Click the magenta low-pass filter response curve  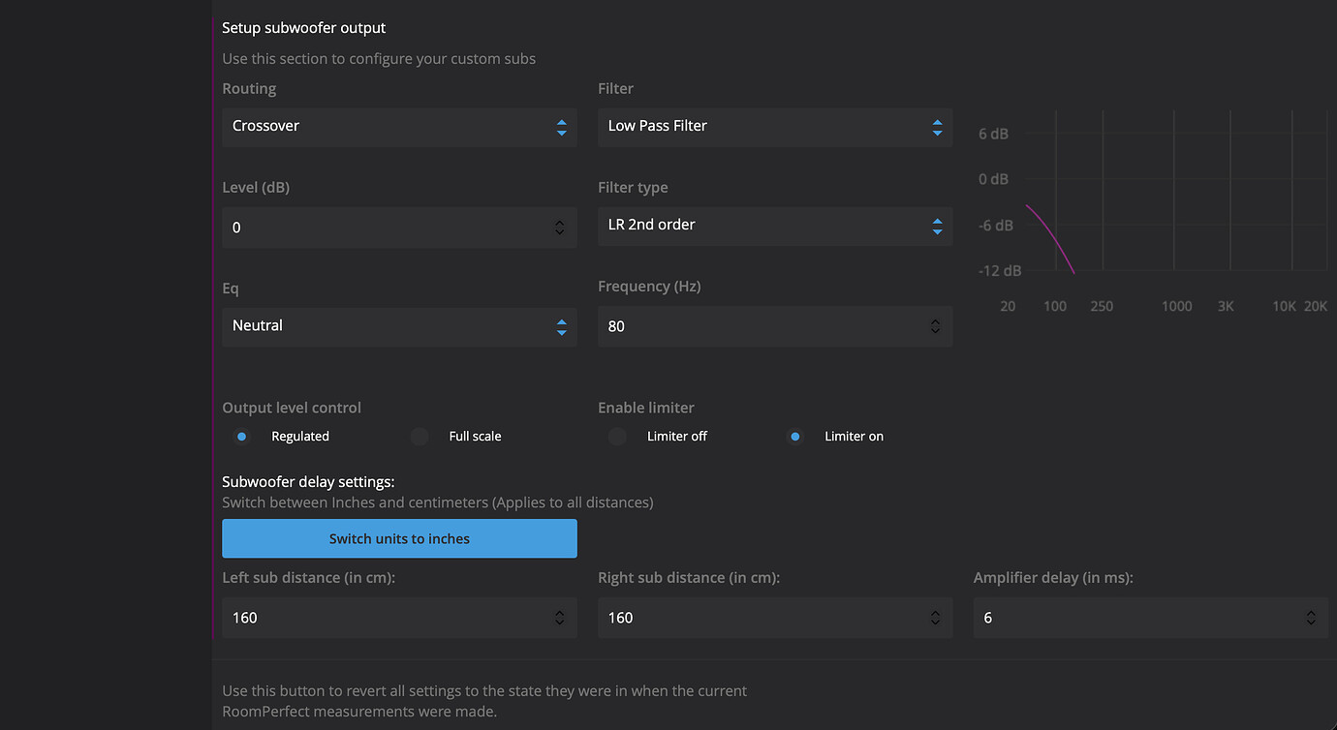(x=1052, y=235)
